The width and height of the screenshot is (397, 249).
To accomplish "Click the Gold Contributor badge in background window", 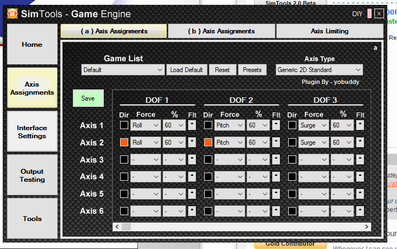I will pos(290,245).
